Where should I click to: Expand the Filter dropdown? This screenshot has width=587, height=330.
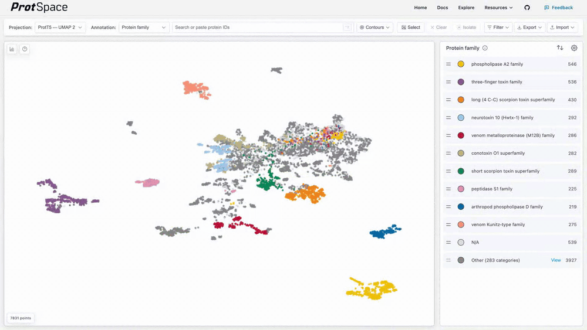(498, 28)
